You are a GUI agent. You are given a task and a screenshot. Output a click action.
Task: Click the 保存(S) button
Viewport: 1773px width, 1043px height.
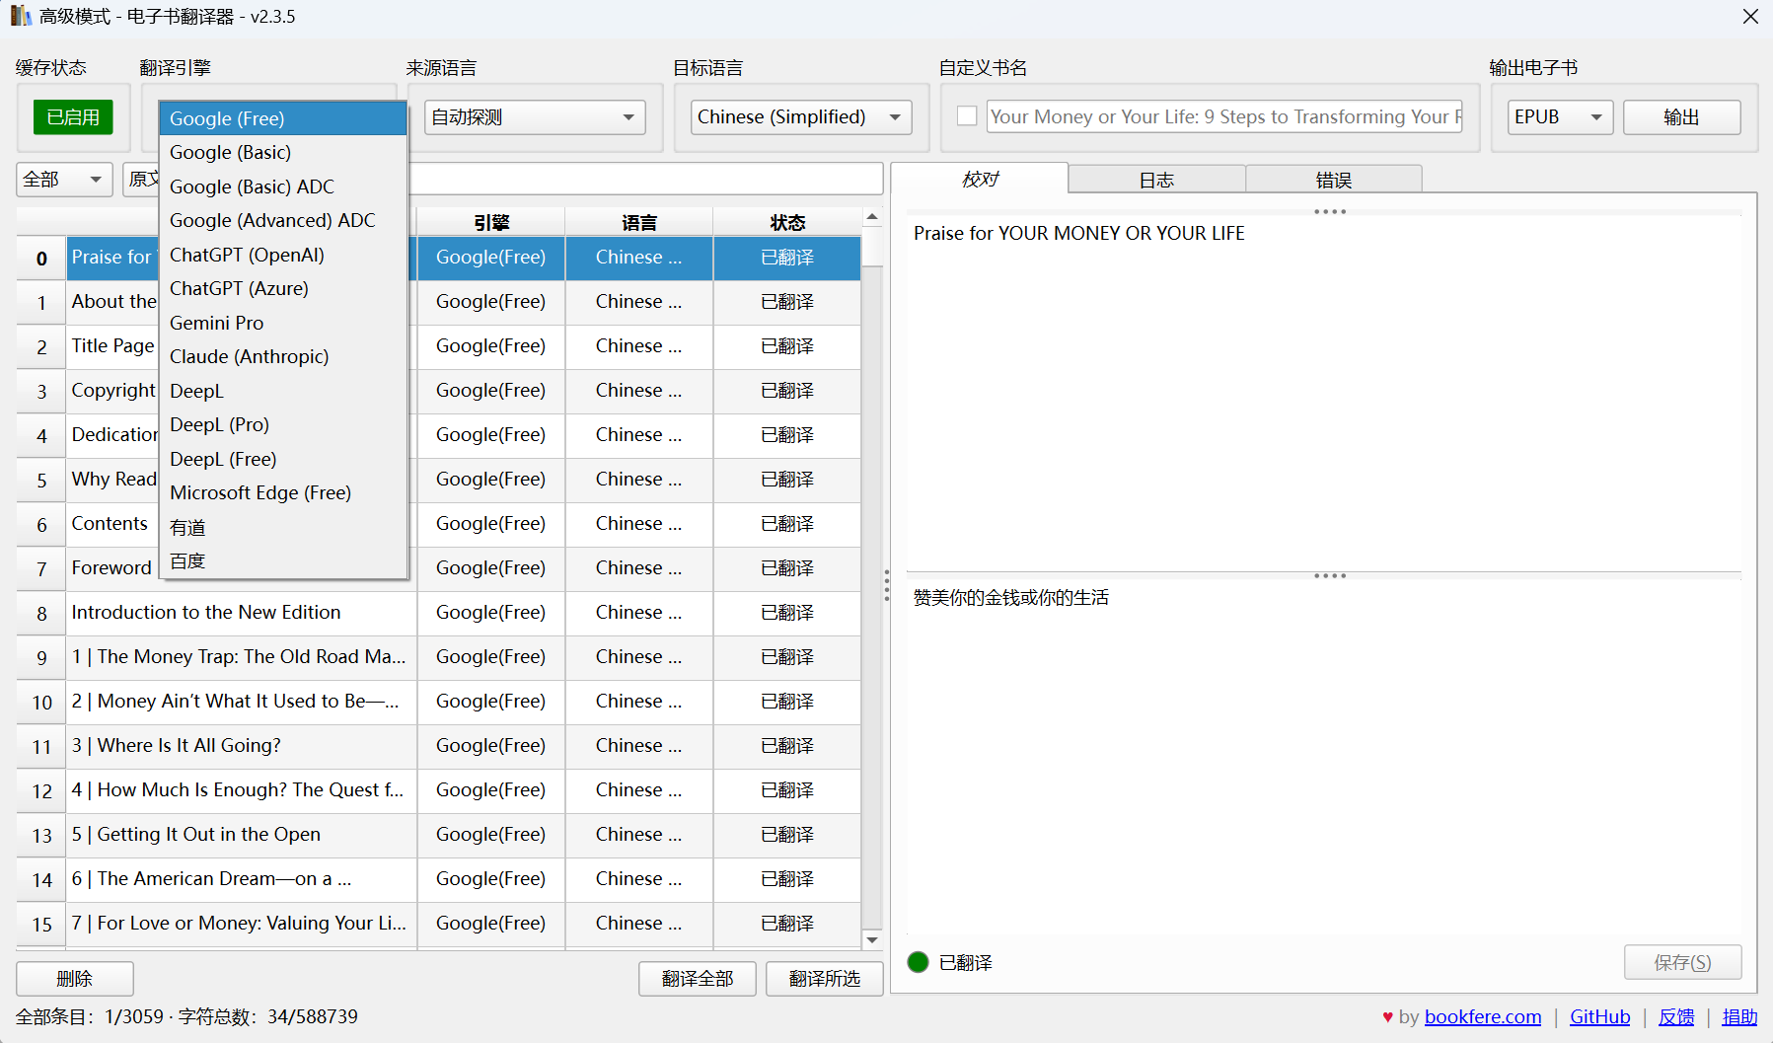pos(1683,962)
